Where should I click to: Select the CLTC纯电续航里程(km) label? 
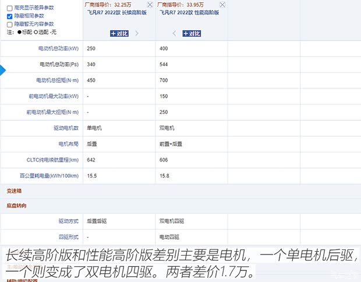click(x=52, y=160)
